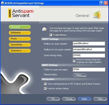Click the AGAVA Antispam Servant logo
Screen dimensions: 109x105
[x=21, y=13]
